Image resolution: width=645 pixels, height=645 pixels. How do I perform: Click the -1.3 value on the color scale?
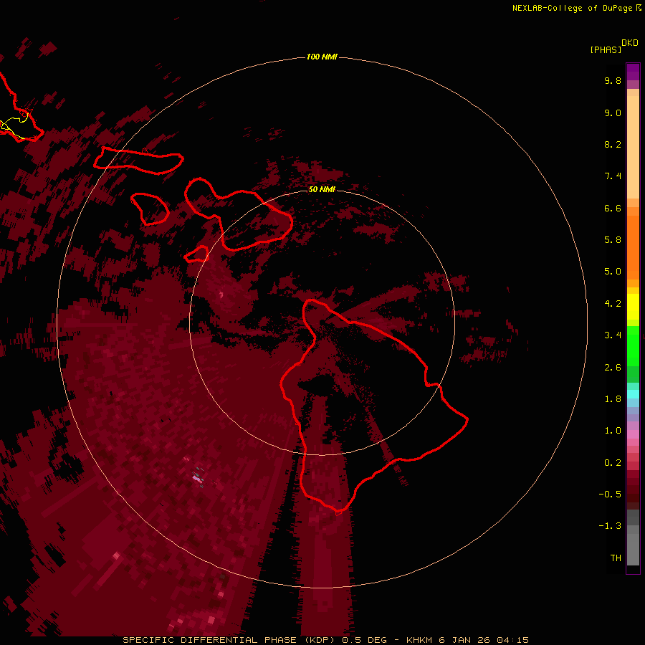pyautogui.click(x=610, y=526)
